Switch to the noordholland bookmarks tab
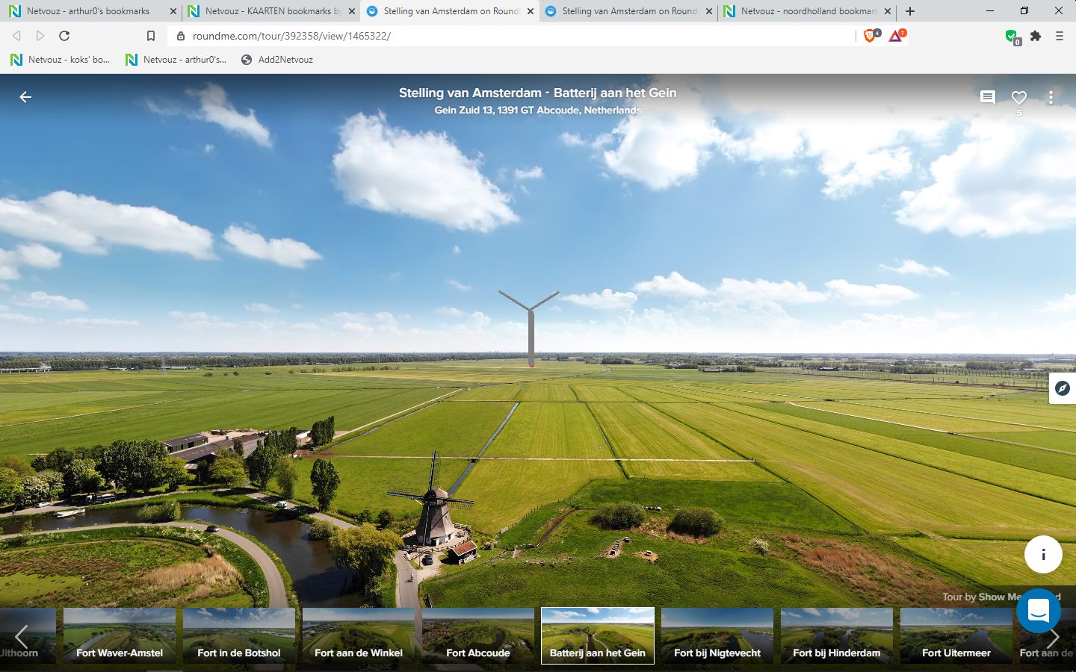This screenshot has width=1076, height=672. (x=807, y=11)
